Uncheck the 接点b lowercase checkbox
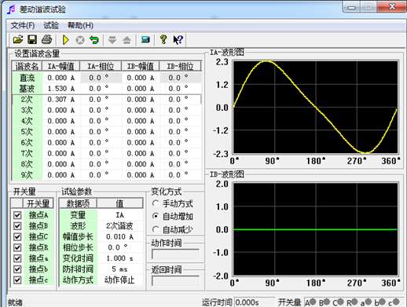The image size is (407, 307). pos(17,269)
